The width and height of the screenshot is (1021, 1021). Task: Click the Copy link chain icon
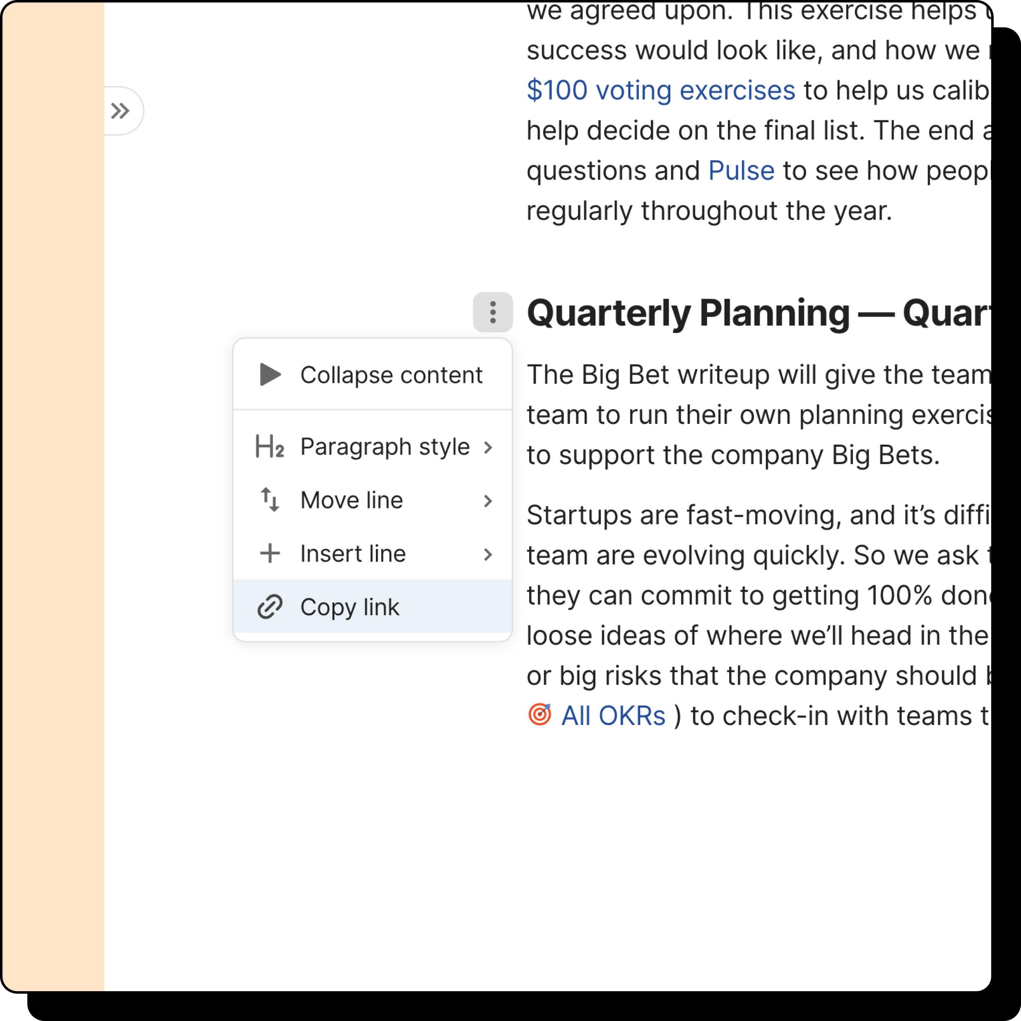[270, 607]
